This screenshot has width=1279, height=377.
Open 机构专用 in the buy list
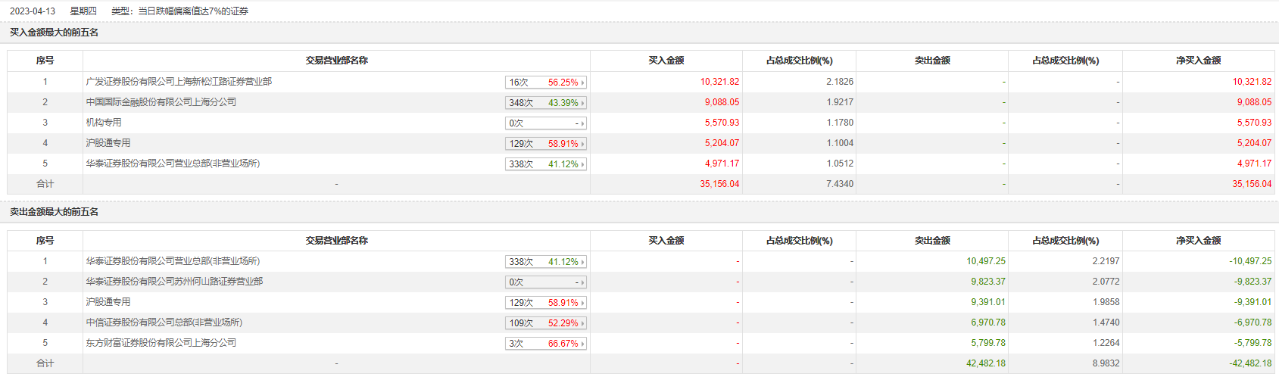pos(104,123)
